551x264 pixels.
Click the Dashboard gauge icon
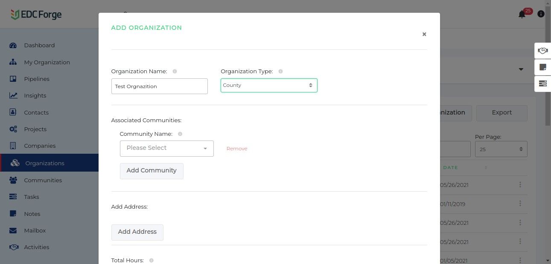click(13, 45)
